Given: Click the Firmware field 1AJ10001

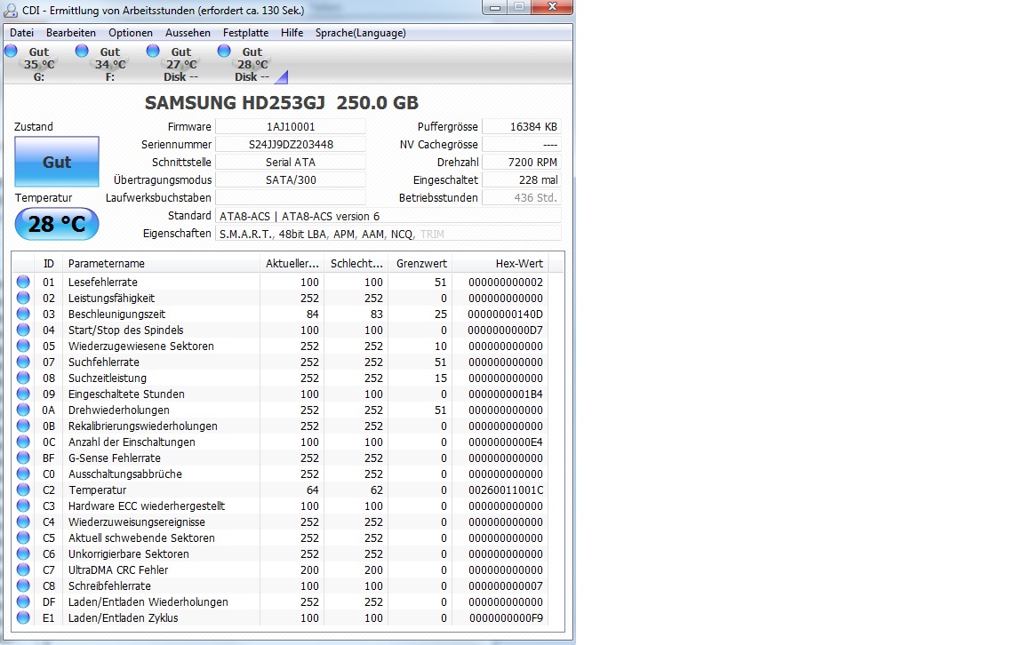Looking at the screenshot, I should pos(291,127).
